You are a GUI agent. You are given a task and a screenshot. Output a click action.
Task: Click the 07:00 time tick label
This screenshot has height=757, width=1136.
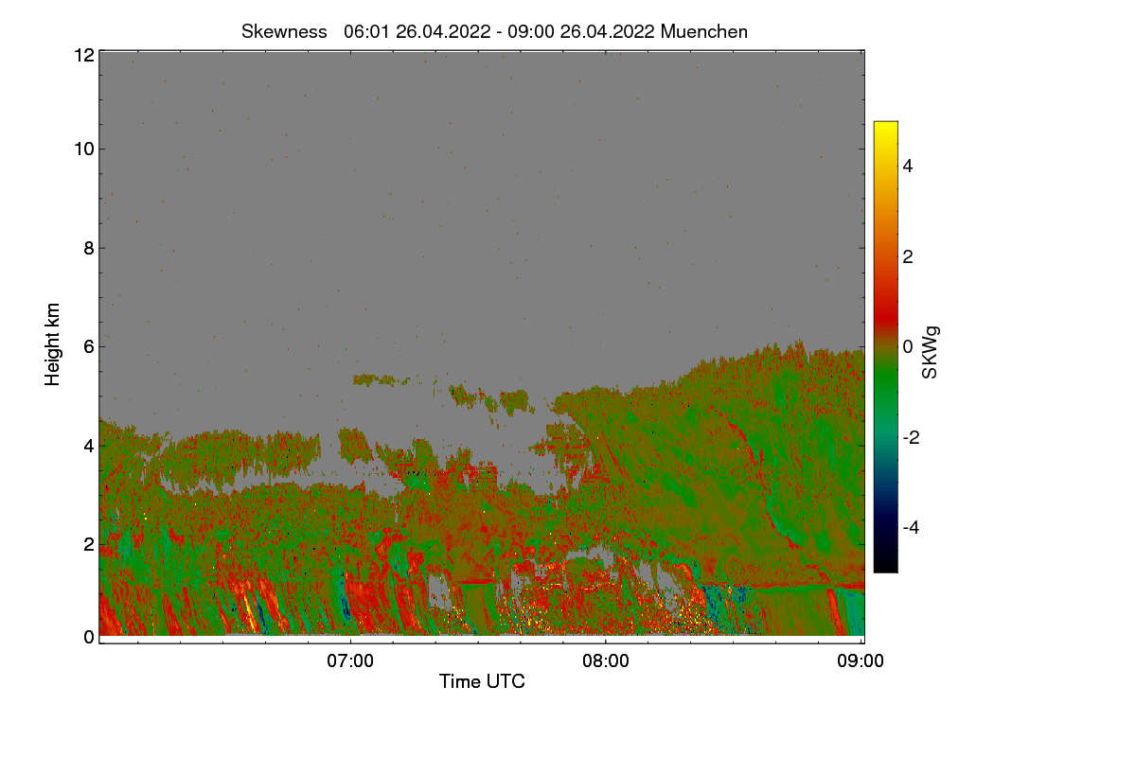350,661
